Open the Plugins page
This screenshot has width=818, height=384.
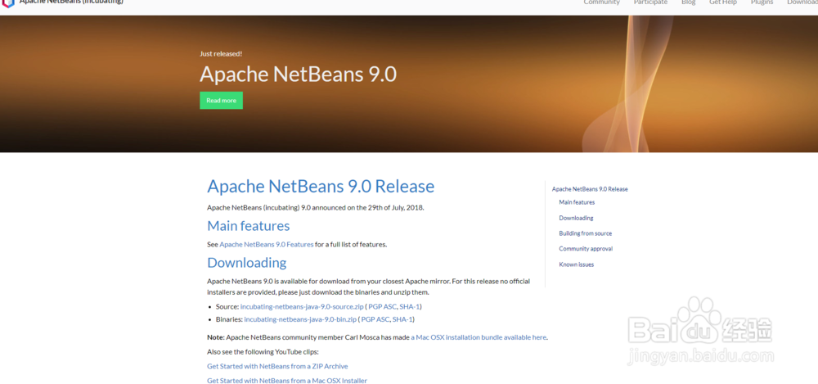pyautogui.click(x=762, y=2)
